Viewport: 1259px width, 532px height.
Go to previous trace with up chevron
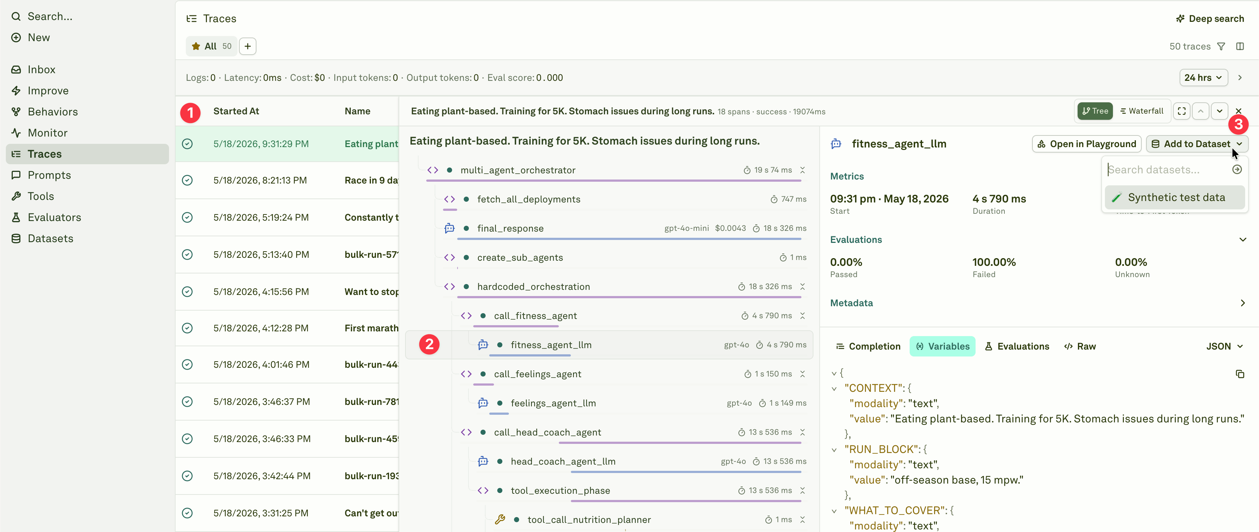[x=1200, y=111]
